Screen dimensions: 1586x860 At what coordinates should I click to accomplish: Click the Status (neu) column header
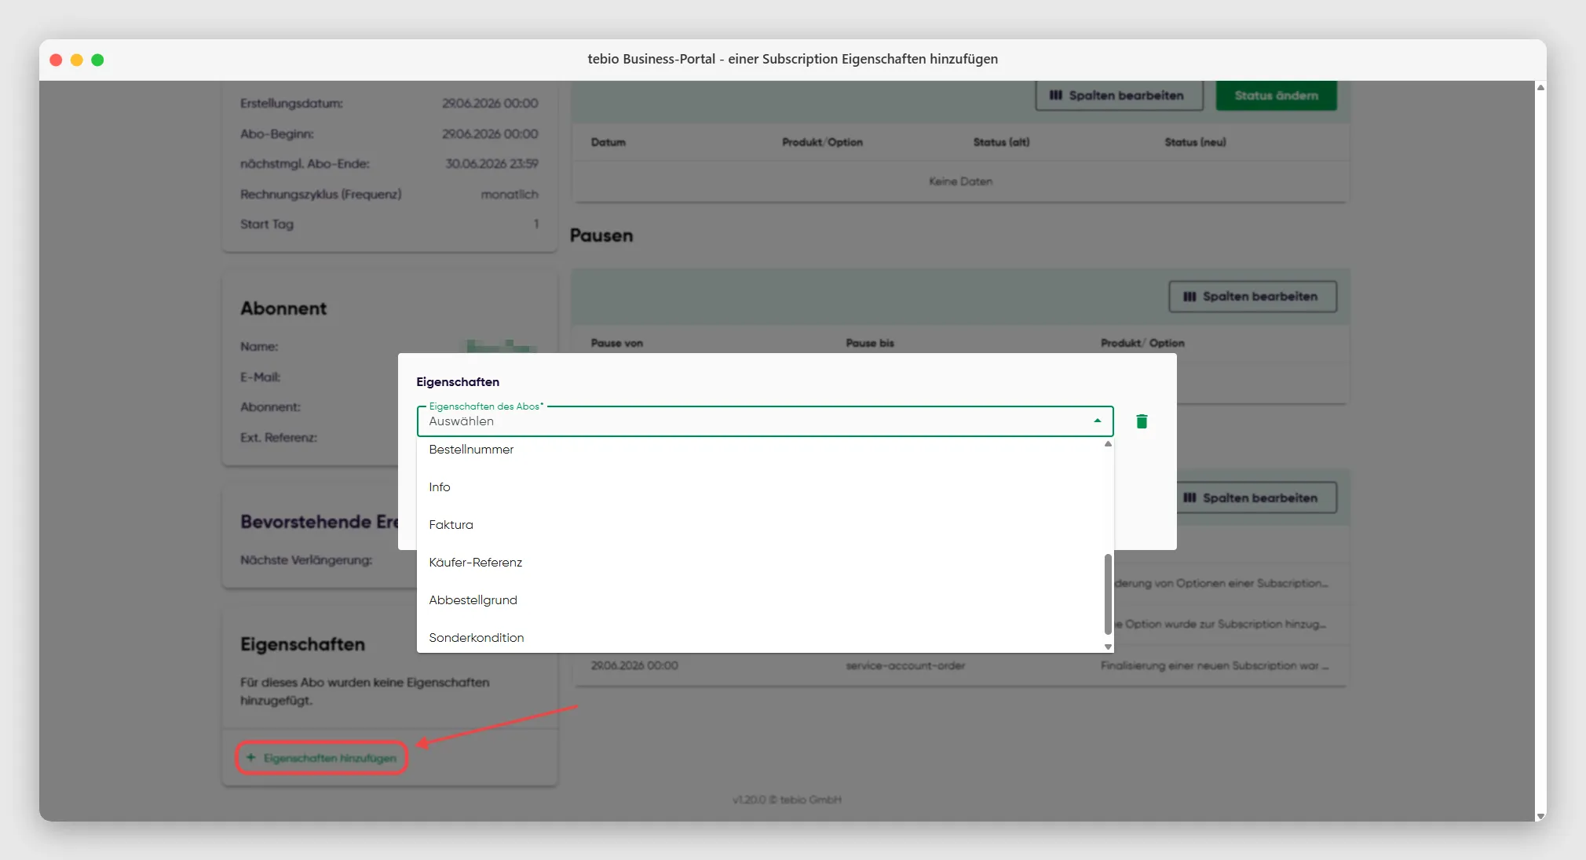click(1195, 142)
